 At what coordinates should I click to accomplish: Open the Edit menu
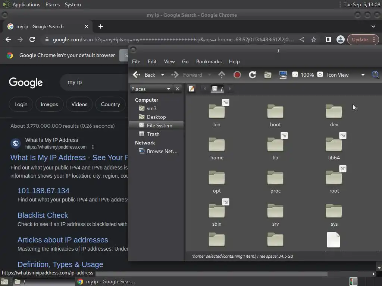coord(152,61)
